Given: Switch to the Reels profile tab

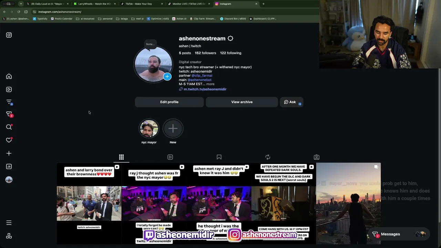Looking at the screenshot, I should tap(170, 157).
